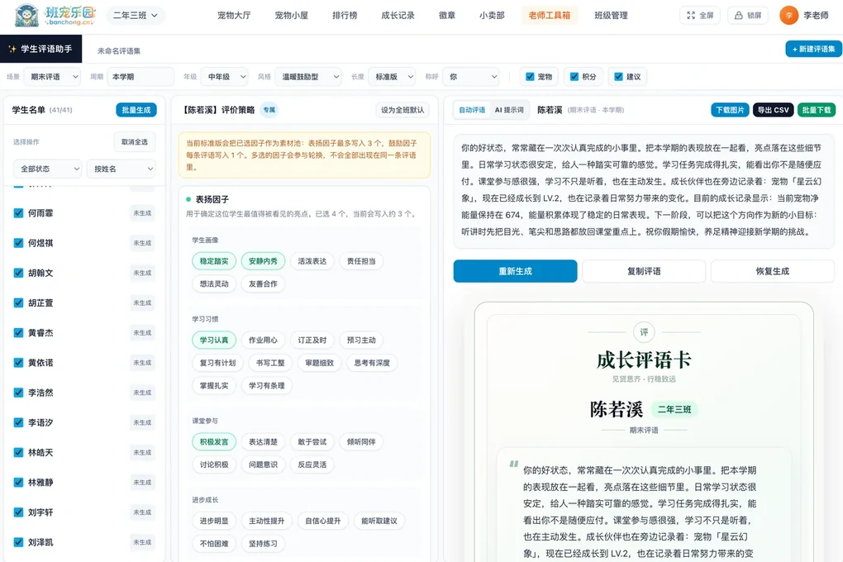Deselect the 学习认真 factor tag
The width and height of the screenshot is (843, 562).
[214, 340]
